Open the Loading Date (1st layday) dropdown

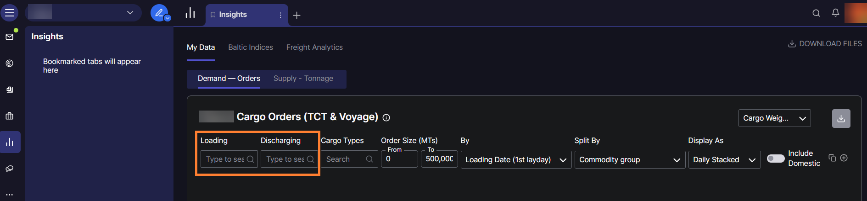point(515,159)
